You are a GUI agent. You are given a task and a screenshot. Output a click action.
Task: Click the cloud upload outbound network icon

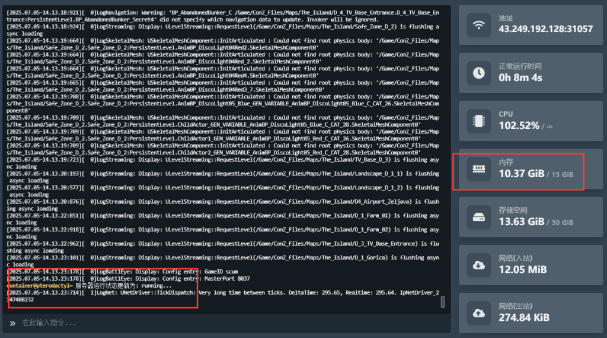point(478,312)
